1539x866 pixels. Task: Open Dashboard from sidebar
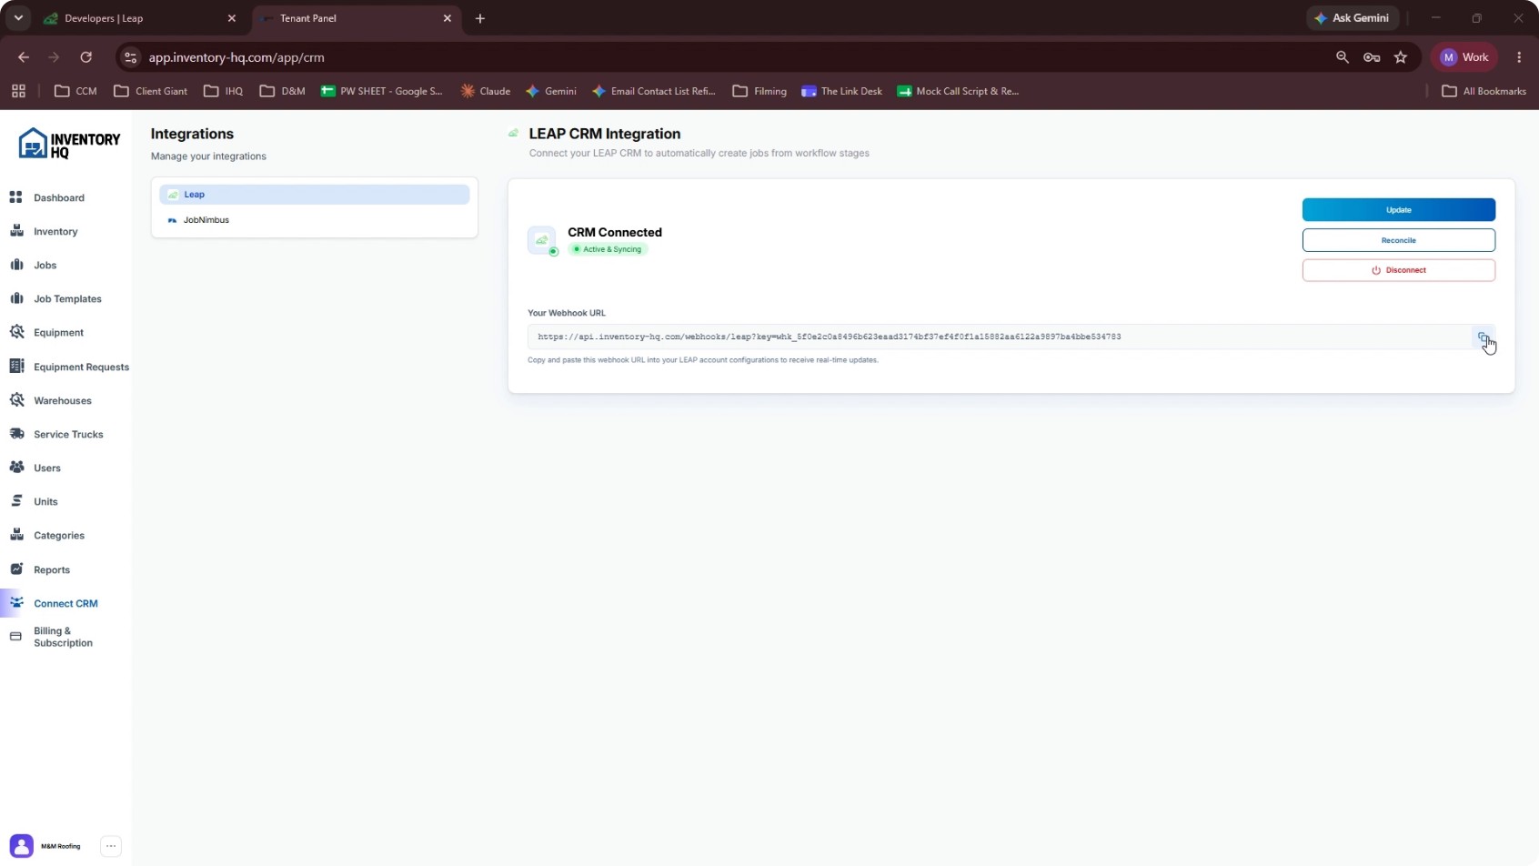(x=59, y=197)
